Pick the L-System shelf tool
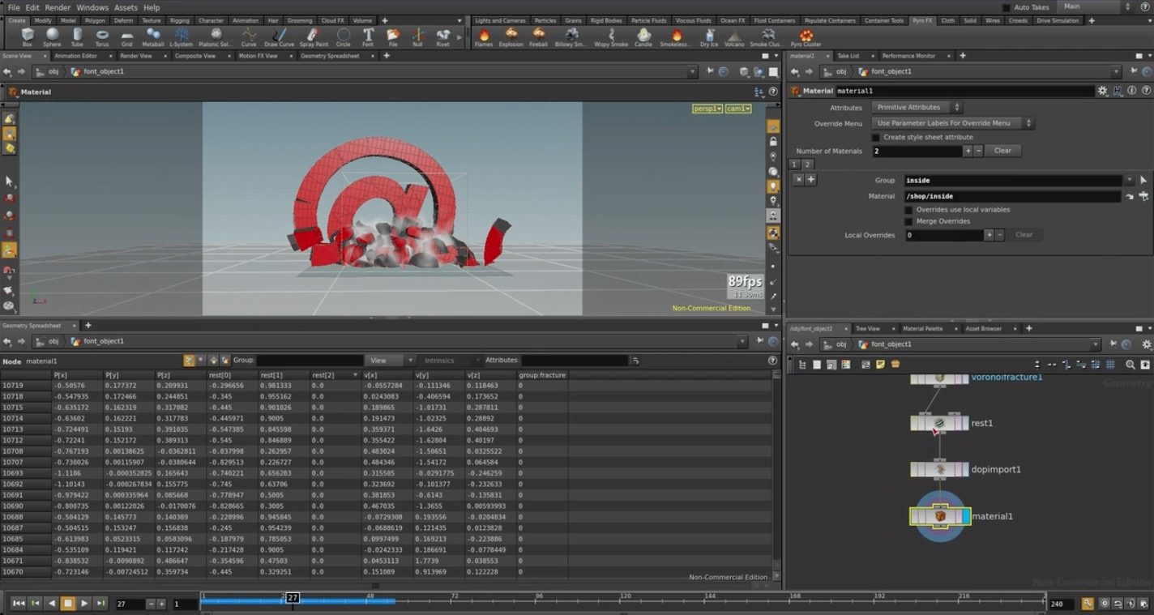Viewport: 1154px width, 615px height. 181,37
